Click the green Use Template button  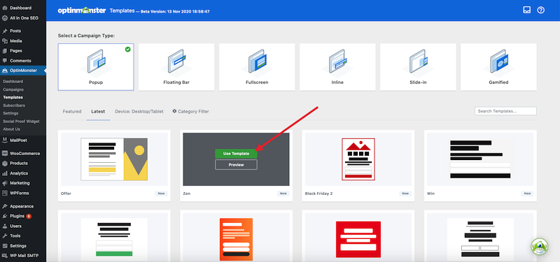[236, 154]
